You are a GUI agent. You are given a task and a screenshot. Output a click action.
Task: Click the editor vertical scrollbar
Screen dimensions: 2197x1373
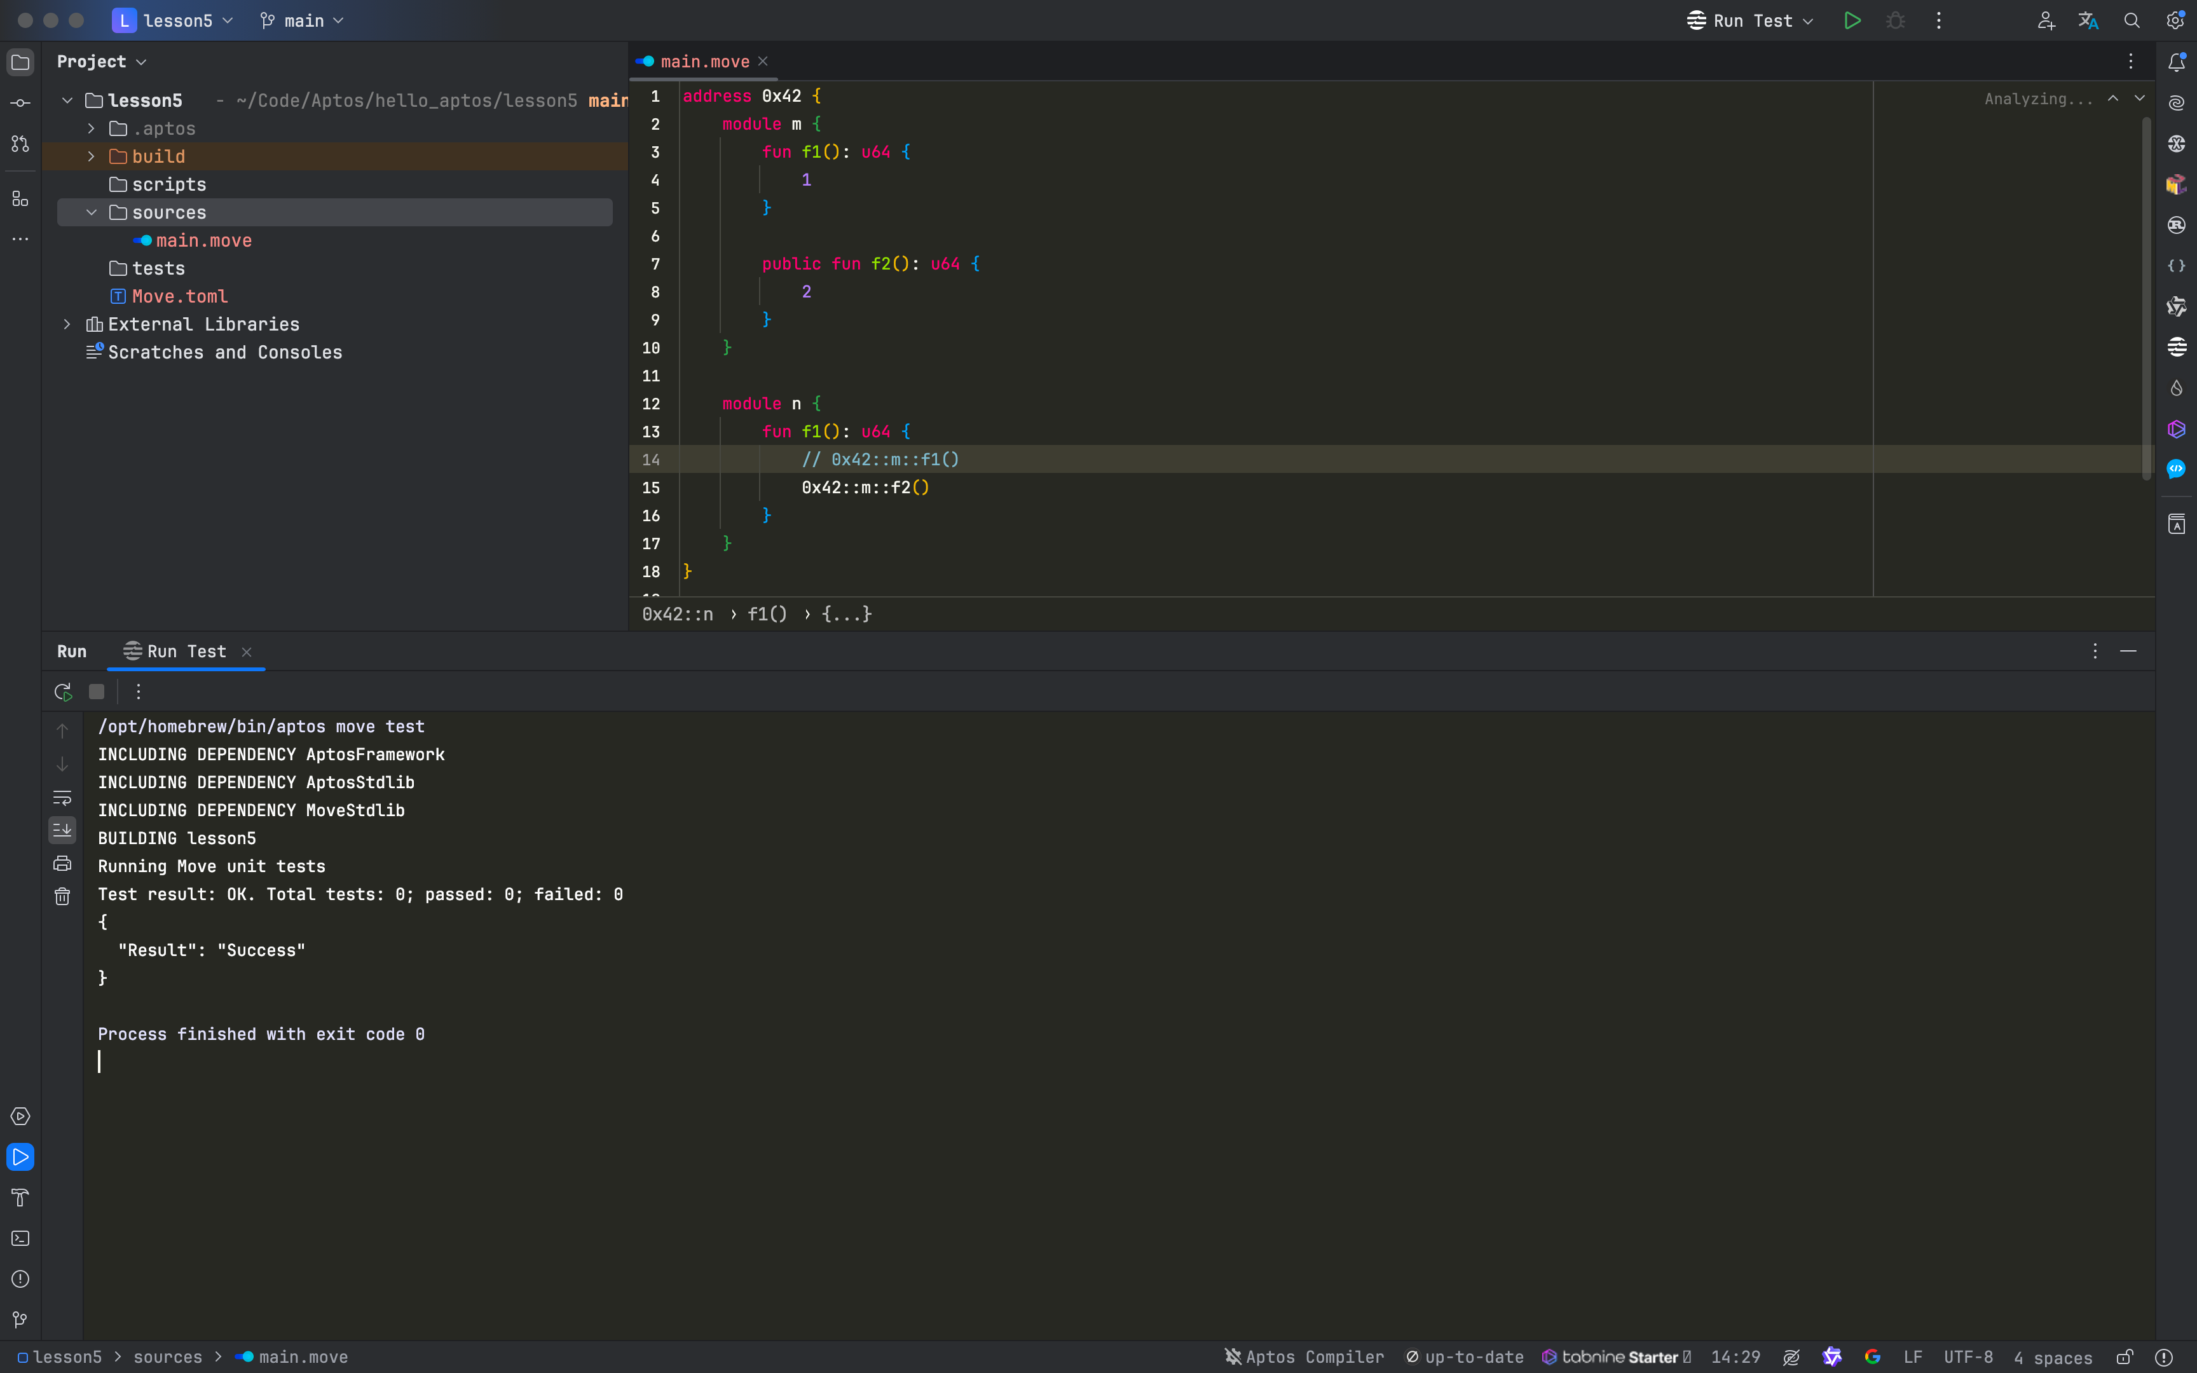pos(2146,298)
